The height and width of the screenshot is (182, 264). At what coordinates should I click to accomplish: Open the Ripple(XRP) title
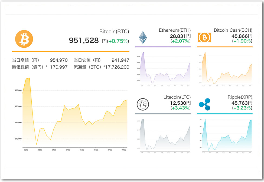coord(240,97)
